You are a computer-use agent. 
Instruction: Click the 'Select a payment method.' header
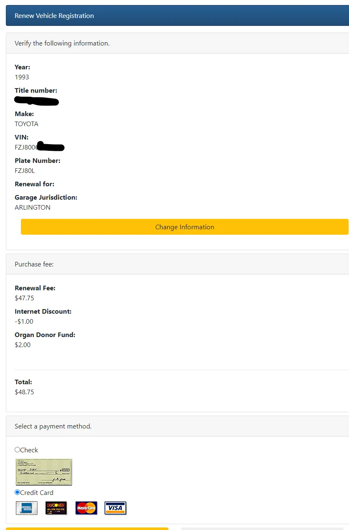[x=177, y=426]
